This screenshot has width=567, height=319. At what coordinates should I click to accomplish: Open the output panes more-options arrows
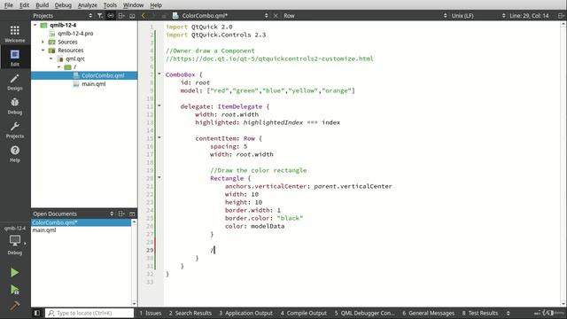click(509, 313)
